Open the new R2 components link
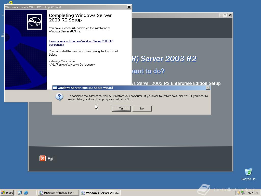 81,43
